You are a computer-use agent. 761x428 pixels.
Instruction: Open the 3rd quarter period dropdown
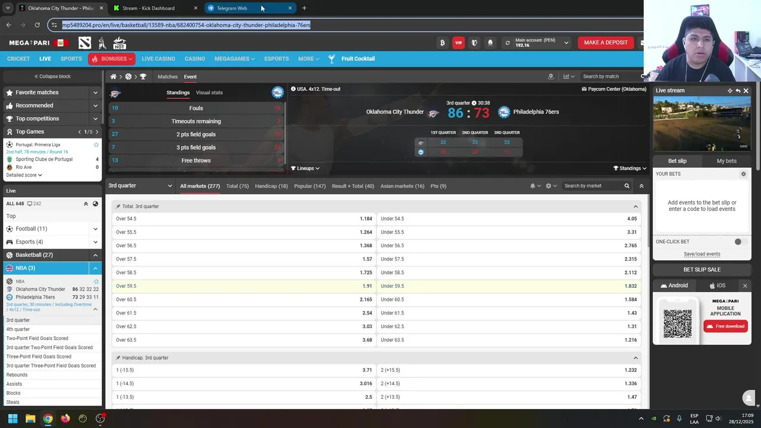[140, 186]
